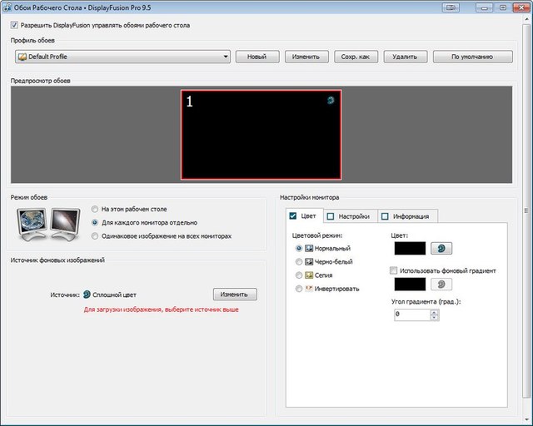Increase gradient angle with up arrow
Screen dimensions: 533x426
point(435,312)
